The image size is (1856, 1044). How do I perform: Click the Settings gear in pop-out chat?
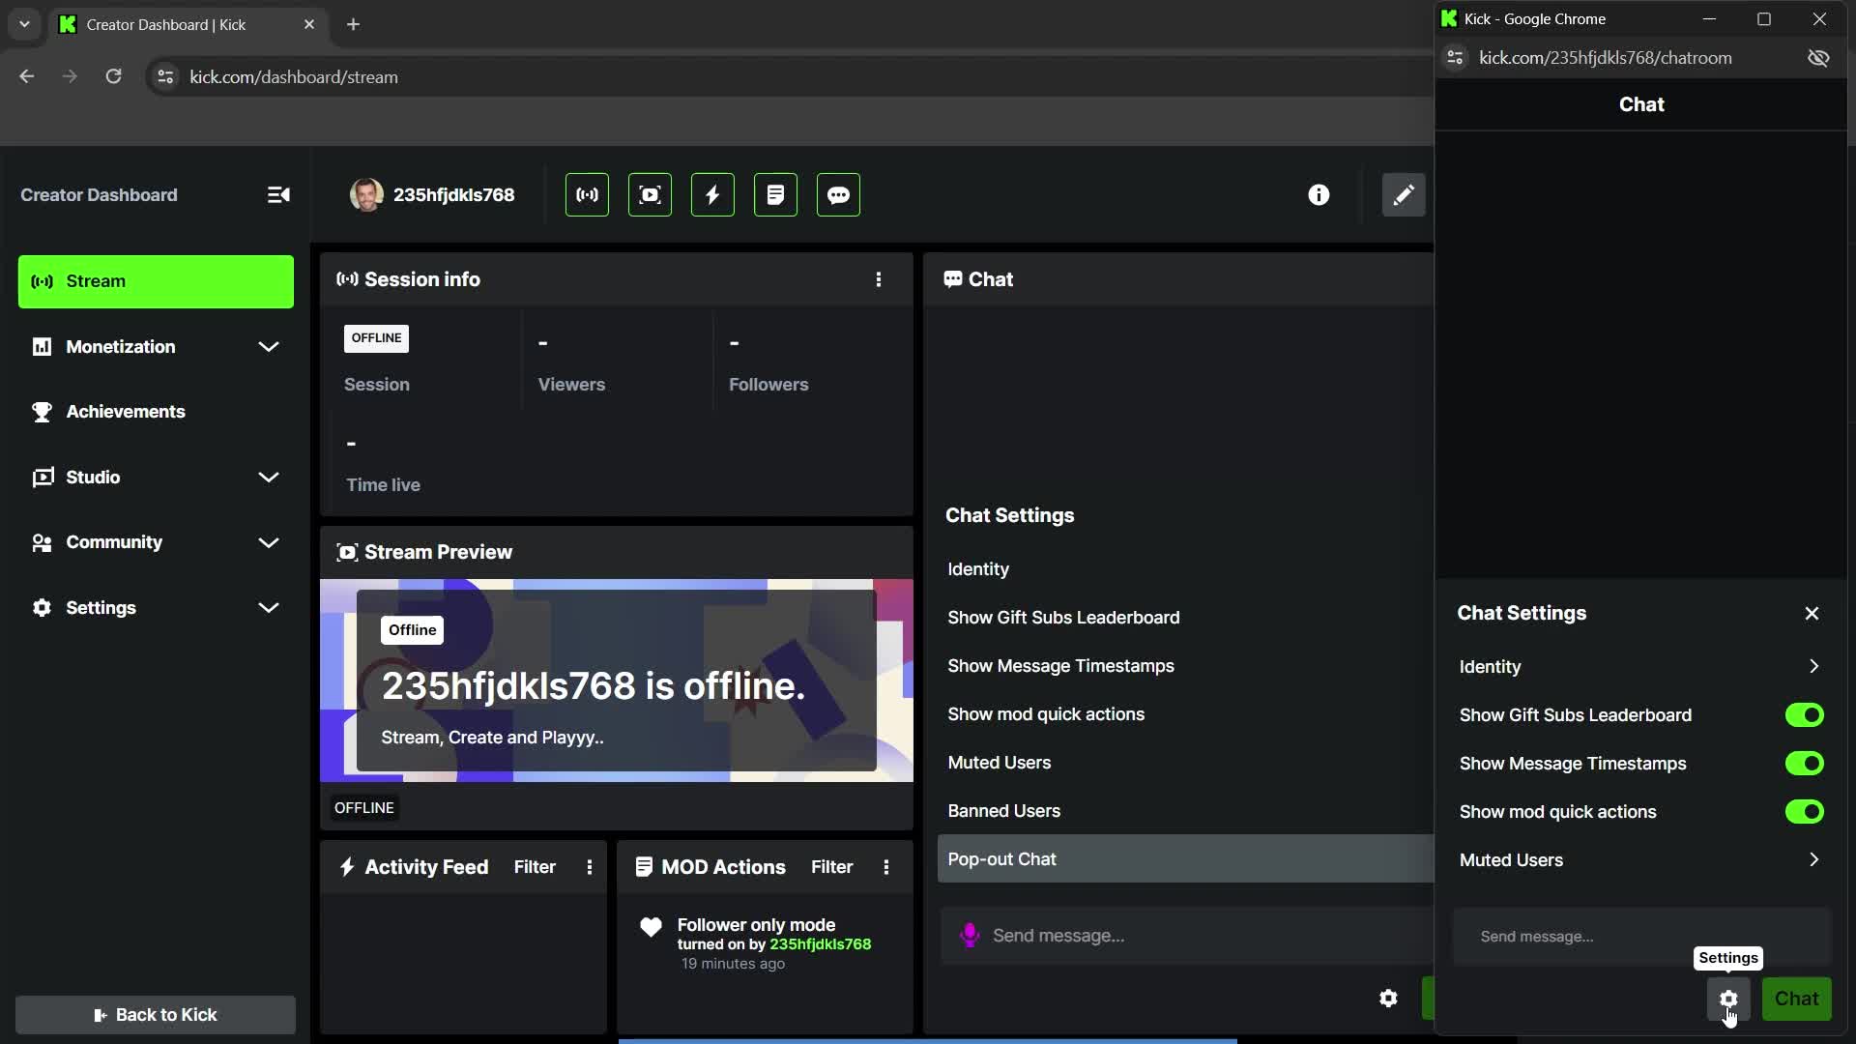point(1728,999)
